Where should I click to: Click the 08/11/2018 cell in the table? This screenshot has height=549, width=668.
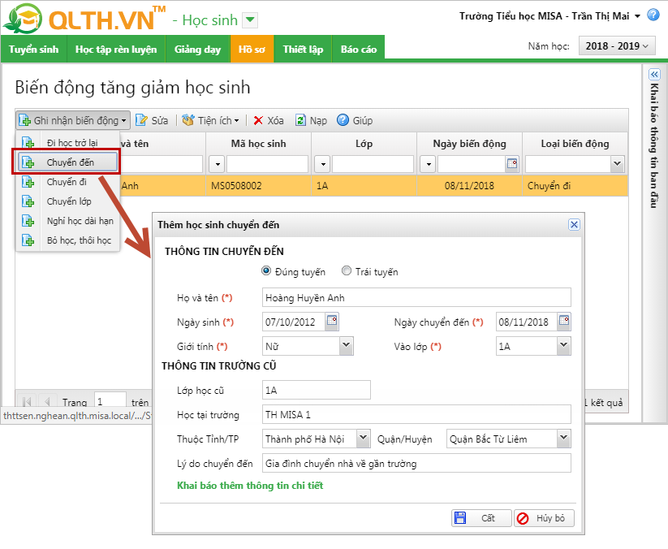(469, 186)
